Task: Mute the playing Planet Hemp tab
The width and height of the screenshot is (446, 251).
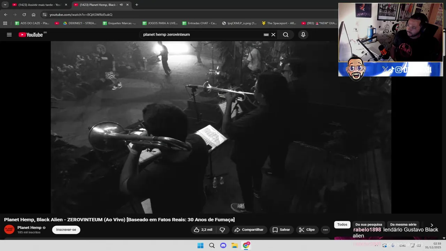Action: tap(121, 5)
